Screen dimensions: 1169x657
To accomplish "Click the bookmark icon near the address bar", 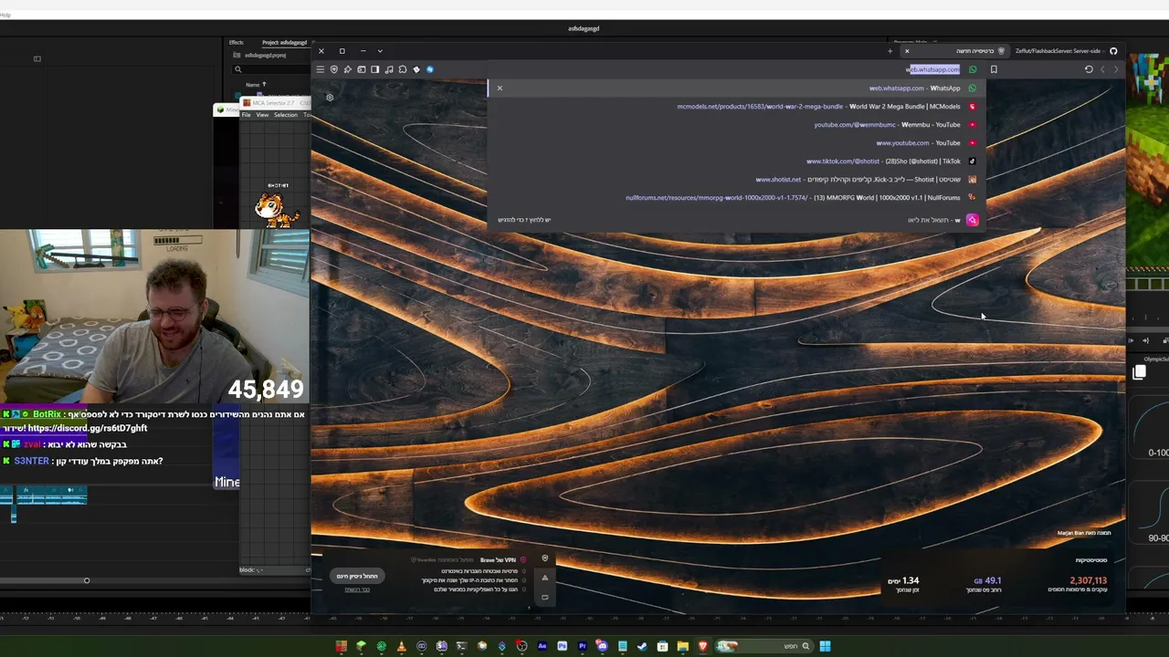I will (x=994, y=69).
